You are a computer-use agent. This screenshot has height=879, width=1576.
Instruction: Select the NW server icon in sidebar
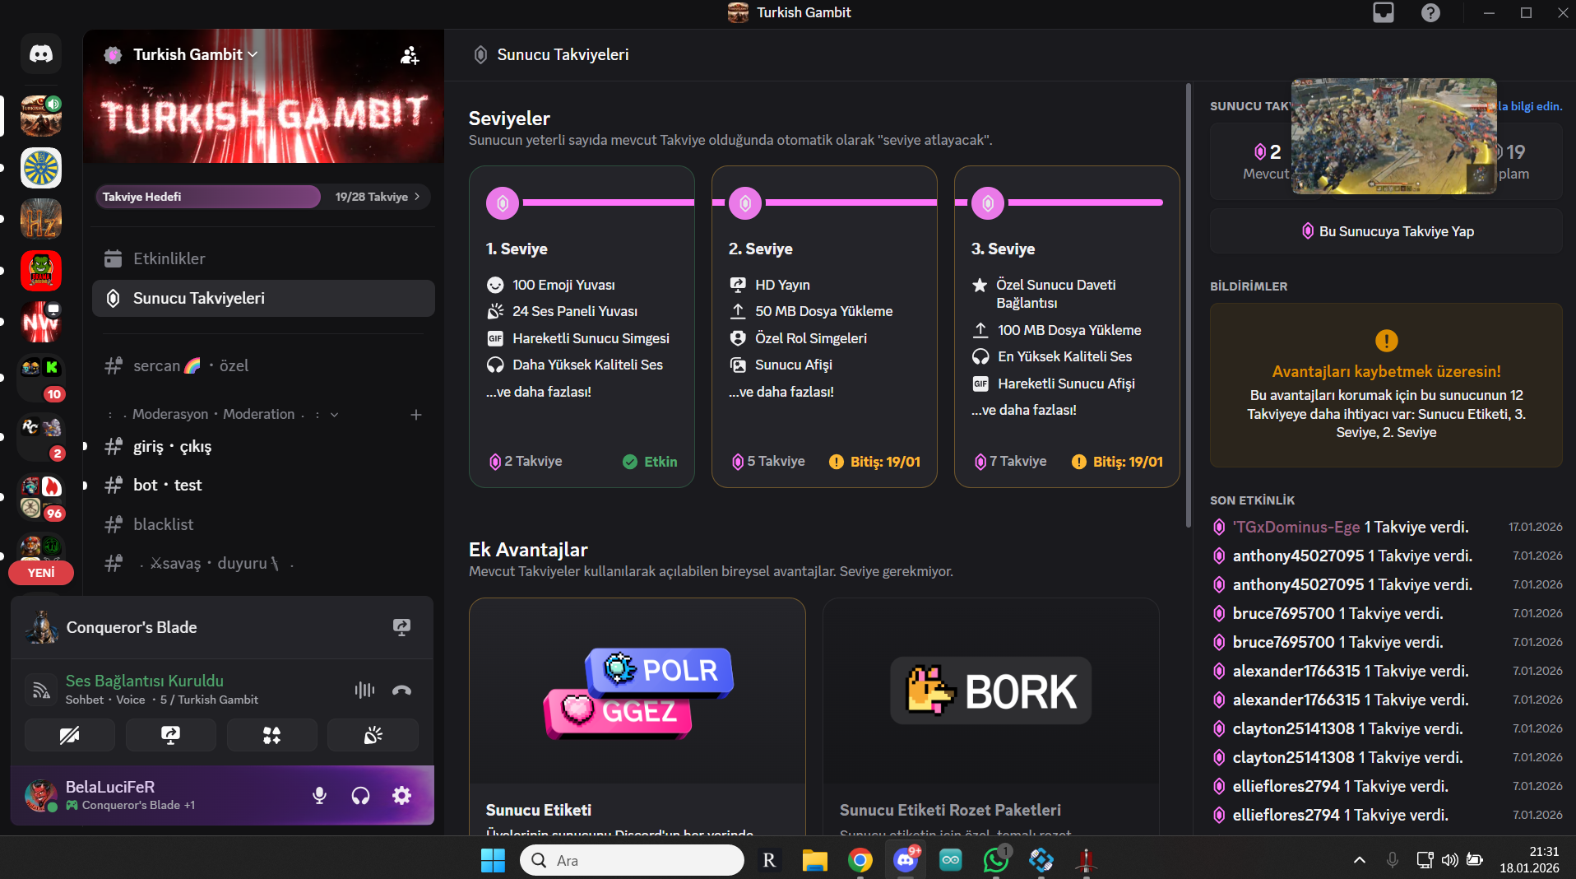pos(41,322)
